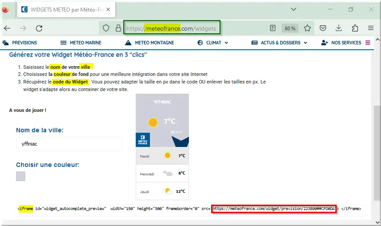Open the extensions puzzle icon
This screenshot has width=381, height=226.
point(355,28)
